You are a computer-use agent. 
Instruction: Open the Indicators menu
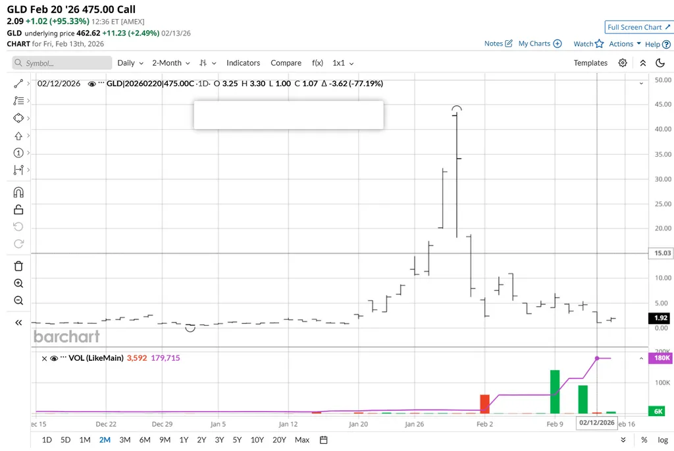(243, 63)
